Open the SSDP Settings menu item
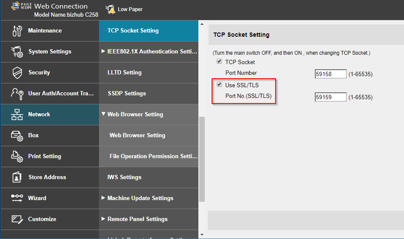Viewport: 404px width, 239px height. tap(126, 94)
